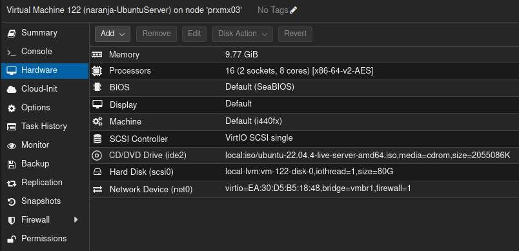Click the local-lvm:vm-122-disk-0 value

309,172
